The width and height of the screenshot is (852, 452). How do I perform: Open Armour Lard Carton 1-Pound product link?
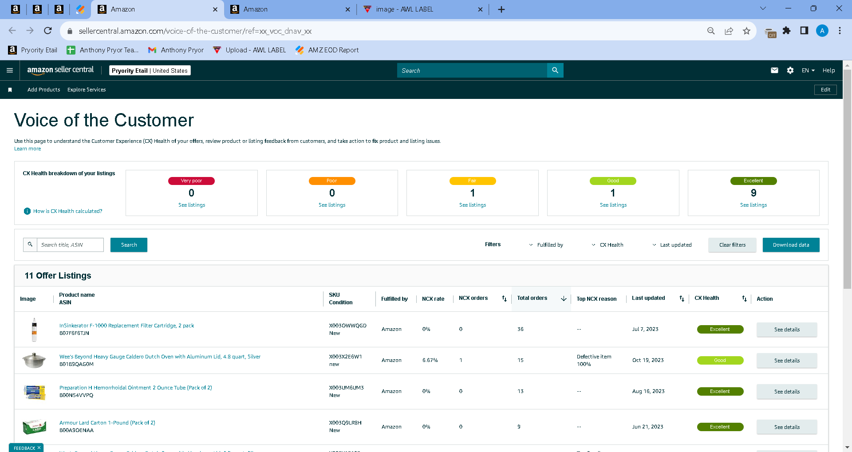(x=107, y=423)
